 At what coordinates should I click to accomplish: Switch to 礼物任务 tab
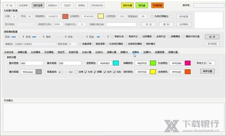[x=9, y=52]
